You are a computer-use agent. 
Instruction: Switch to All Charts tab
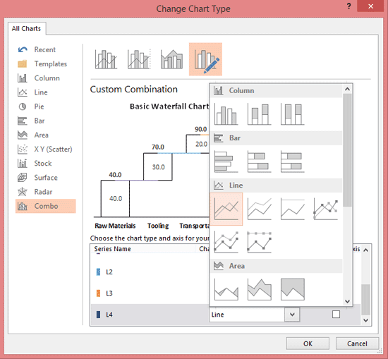(26, 28)
